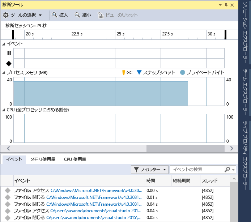Click the pin auto-hide icon
The height and width of the screenshot is (222, 251).
coord(226,5)
